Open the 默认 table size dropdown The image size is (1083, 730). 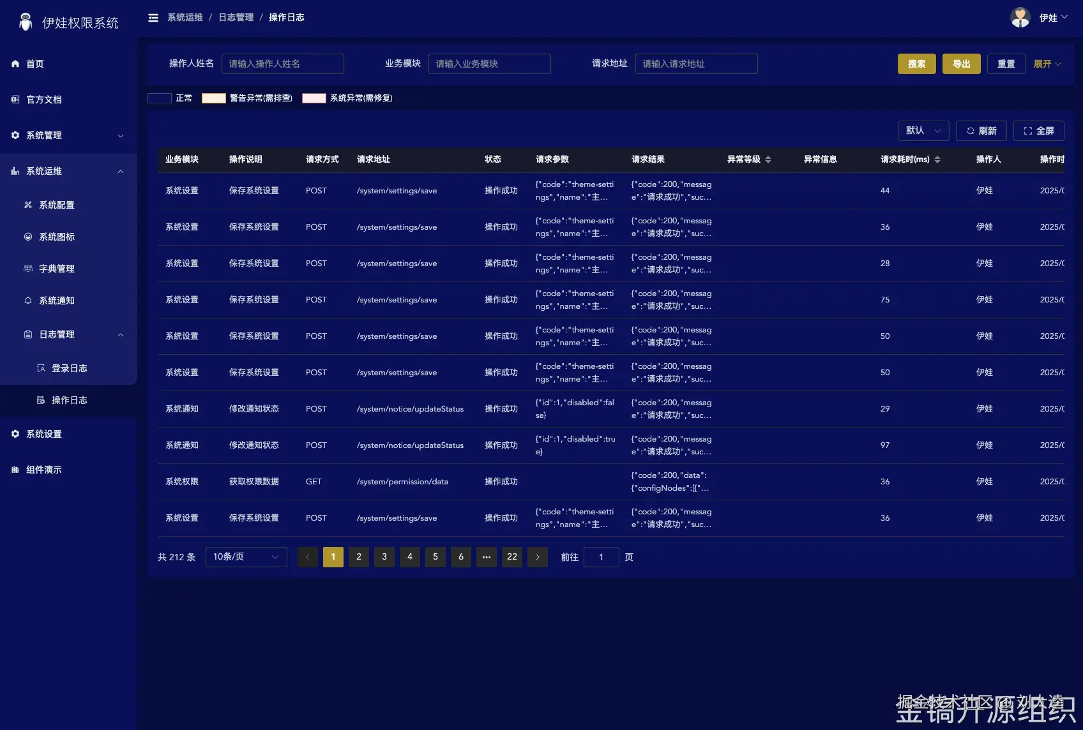[923, 131]
